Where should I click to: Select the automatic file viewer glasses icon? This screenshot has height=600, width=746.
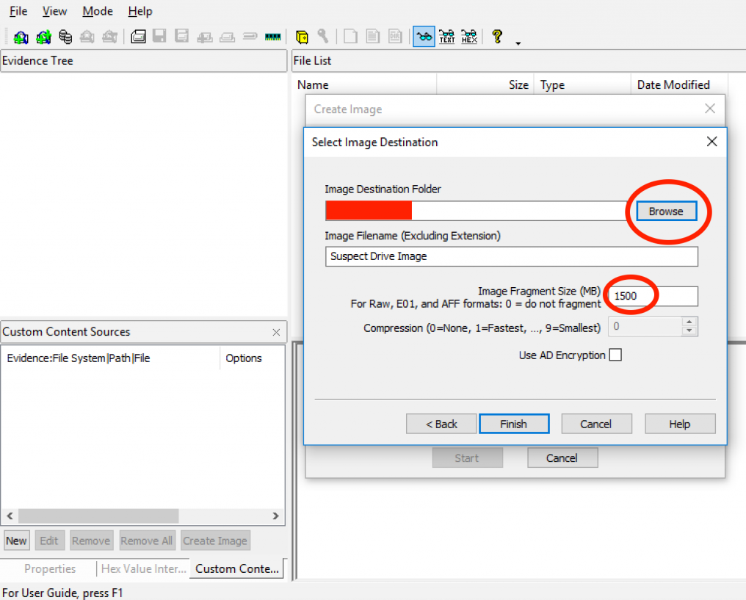pos(424,37)
